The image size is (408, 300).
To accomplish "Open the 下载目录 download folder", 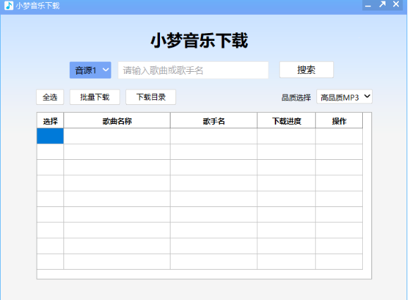I will click(x=151, y=97).
